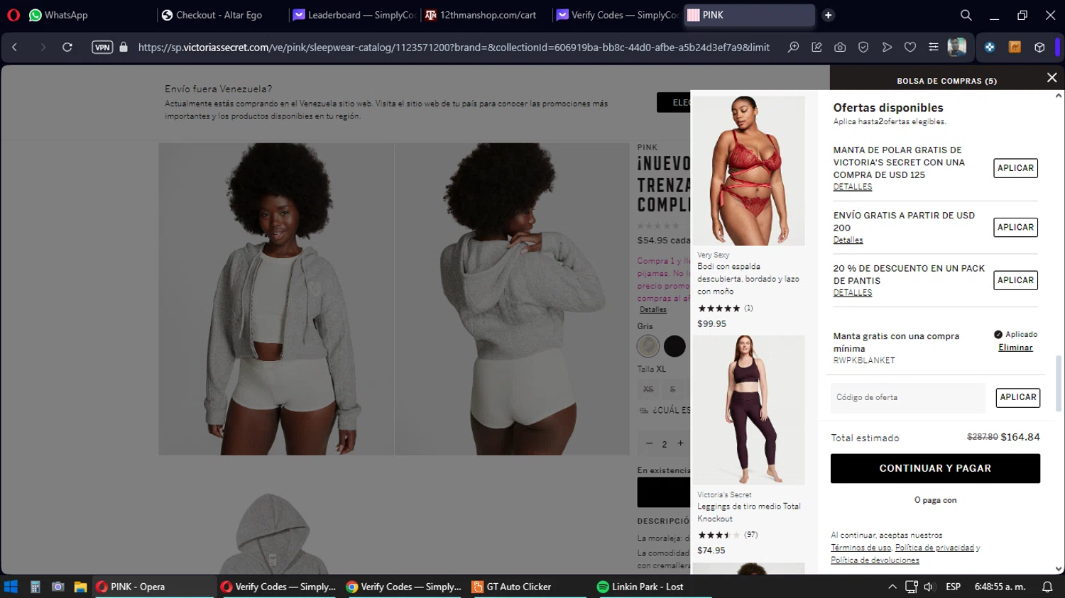Switch to the 12thmanshop.com/cart tab
This screenshot has height=598, width=1065.
(486, 15)
